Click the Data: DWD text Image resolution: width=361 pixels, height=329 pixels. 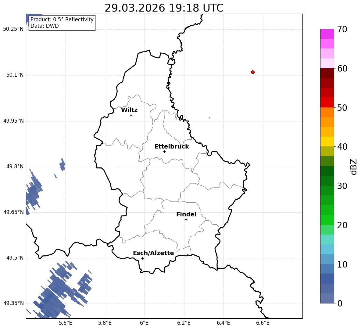45,26
